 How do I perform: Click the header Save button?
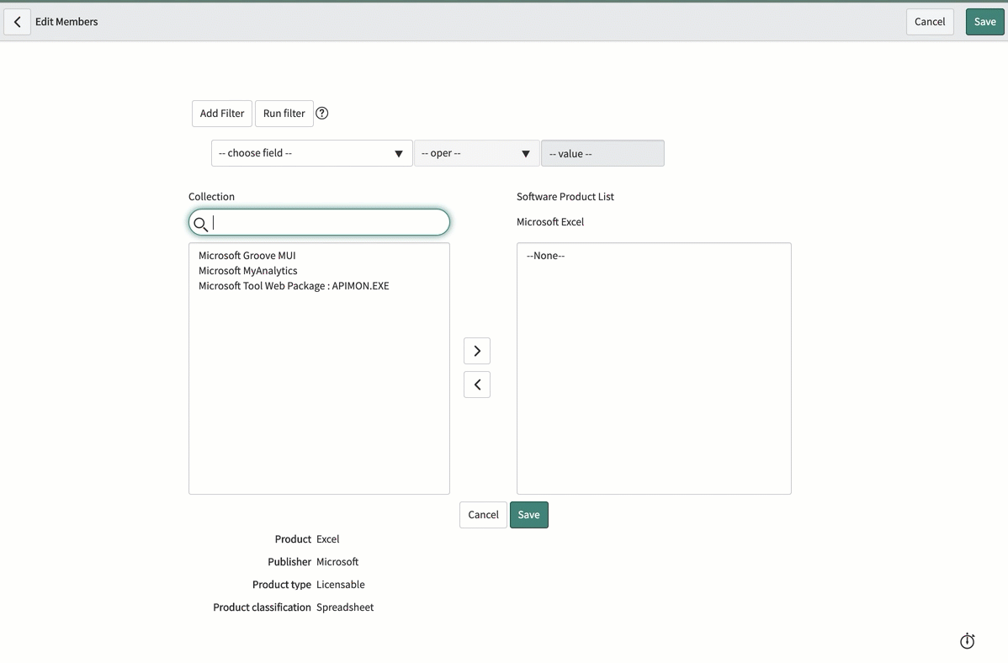tap(984, 22)
